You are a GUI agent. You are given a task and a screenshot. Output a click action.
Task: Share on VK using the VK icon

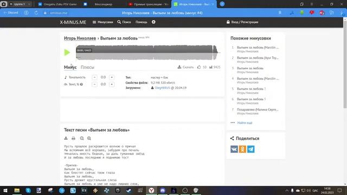click(234, 149)
